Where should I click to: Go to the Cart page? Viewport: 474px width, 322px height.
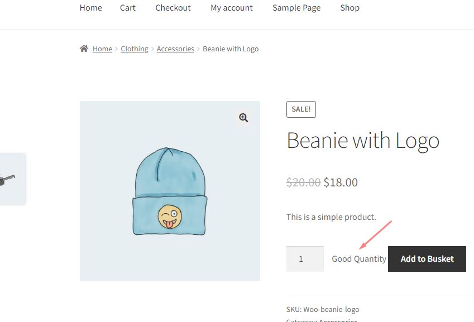point(128,8)
